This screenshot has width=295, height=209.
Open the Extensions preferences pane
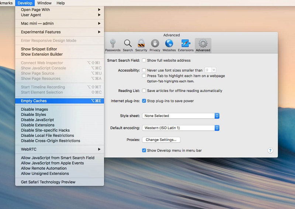point(186,45)
